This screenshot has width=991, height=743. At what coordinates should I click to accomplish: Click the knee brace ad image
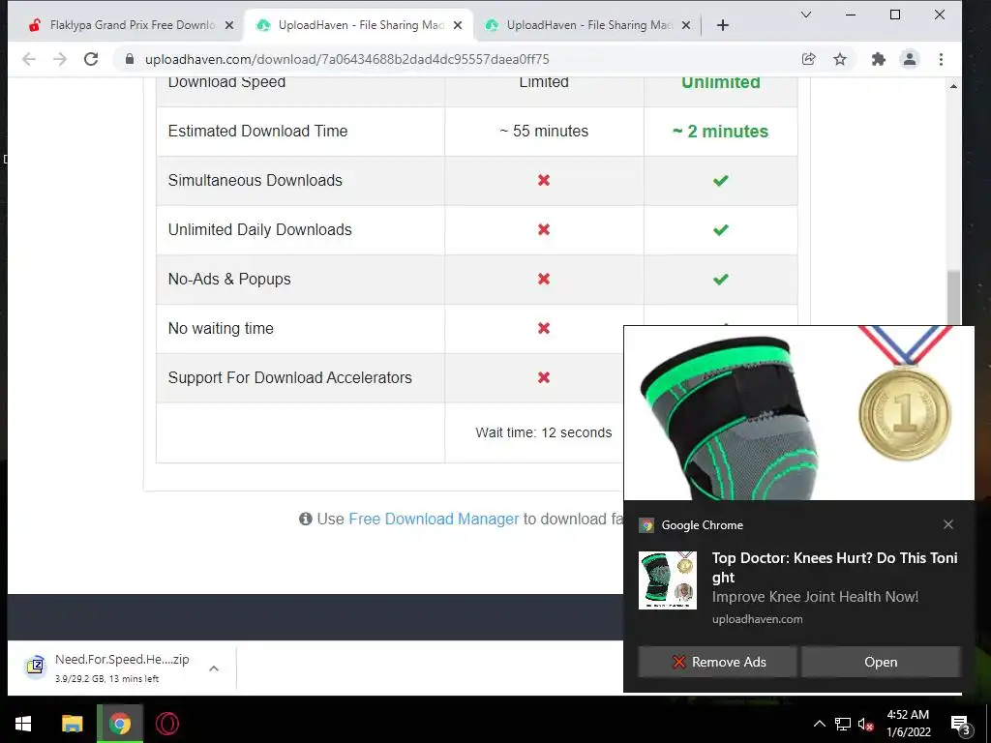click(x=798, y=413)
